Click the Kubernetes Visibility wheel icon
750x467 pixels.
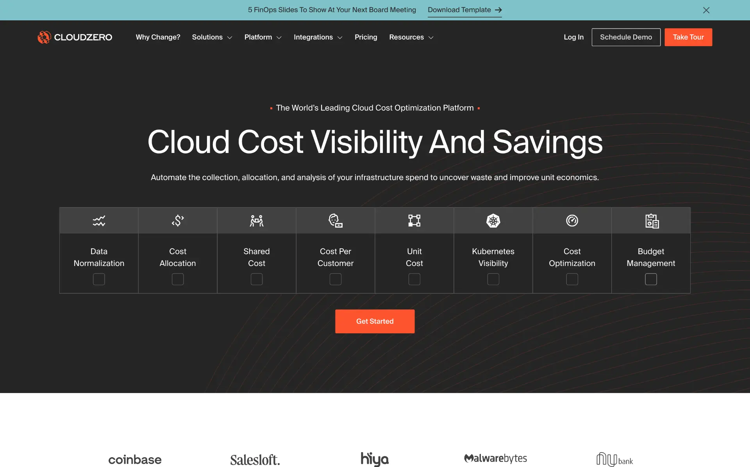click(x=493, y=220)
